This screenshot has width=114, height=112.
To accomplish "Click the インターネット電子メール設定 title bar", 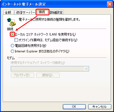I will click(54, 4).
